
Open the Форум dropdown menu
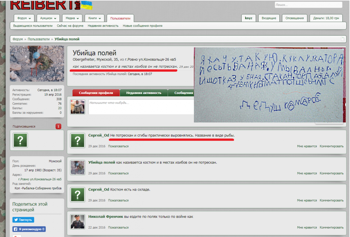24,18
